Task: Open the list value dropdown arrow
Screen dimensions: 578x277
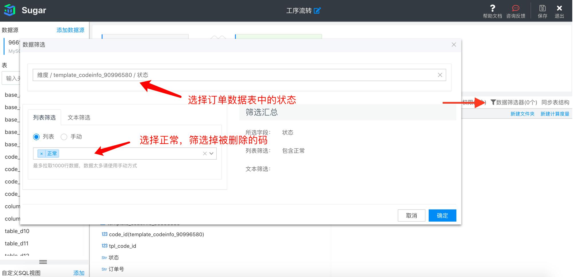Action: (x=211, y=154)
